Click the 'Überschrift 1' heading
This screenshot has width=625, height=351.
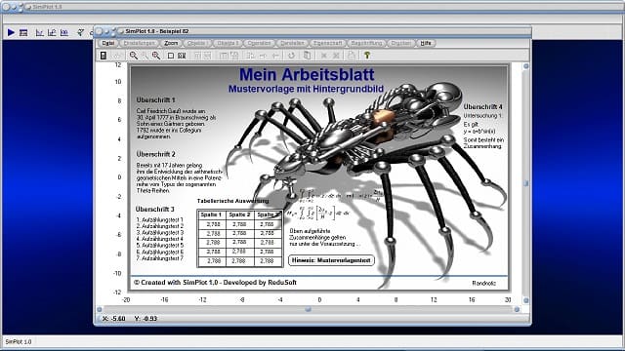click(155, 99)
